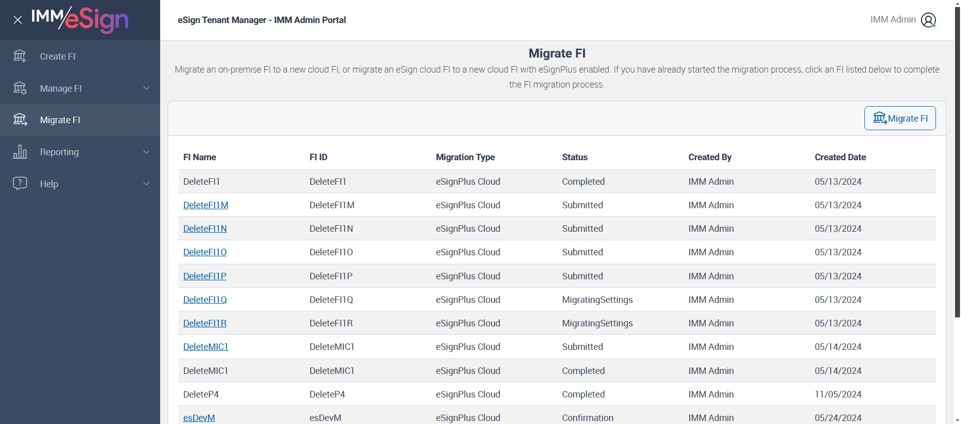Expand the Reporting chevron
Image resolution: width=961 pixels, height=424 pixels.
click(147, 152)
